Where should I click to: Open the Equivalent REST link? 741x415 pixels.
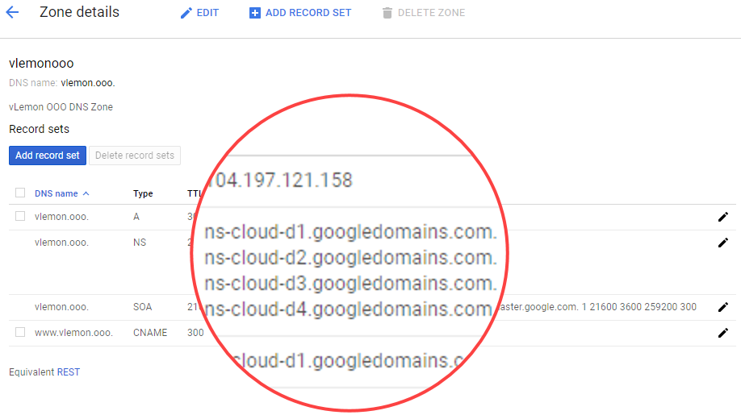tap(68, 372)
